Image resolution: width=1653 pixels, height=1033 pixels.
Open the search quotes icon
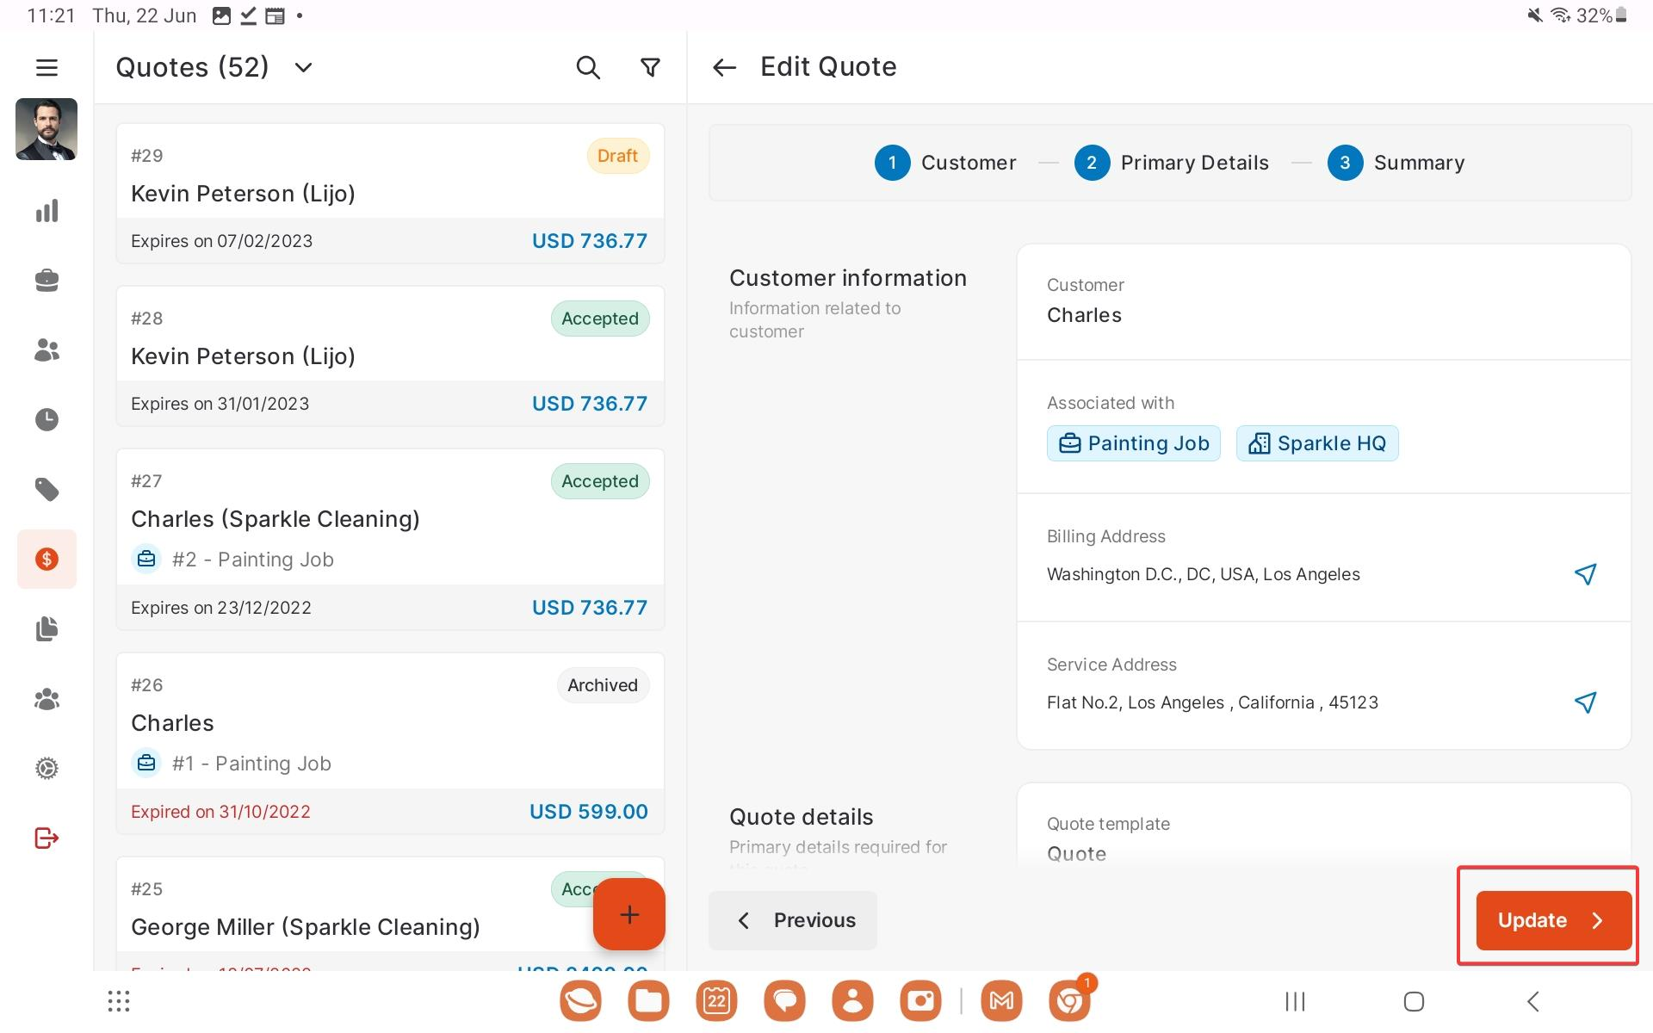point(587,67)
